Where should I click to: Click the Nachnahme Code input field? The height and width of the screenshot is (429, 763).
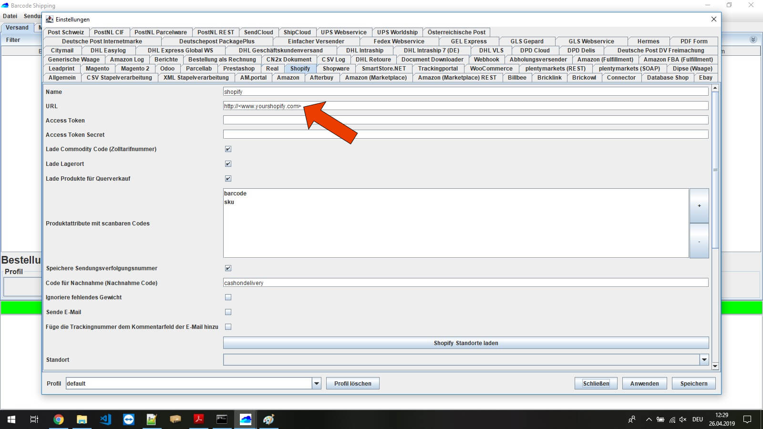click(465, 283)
